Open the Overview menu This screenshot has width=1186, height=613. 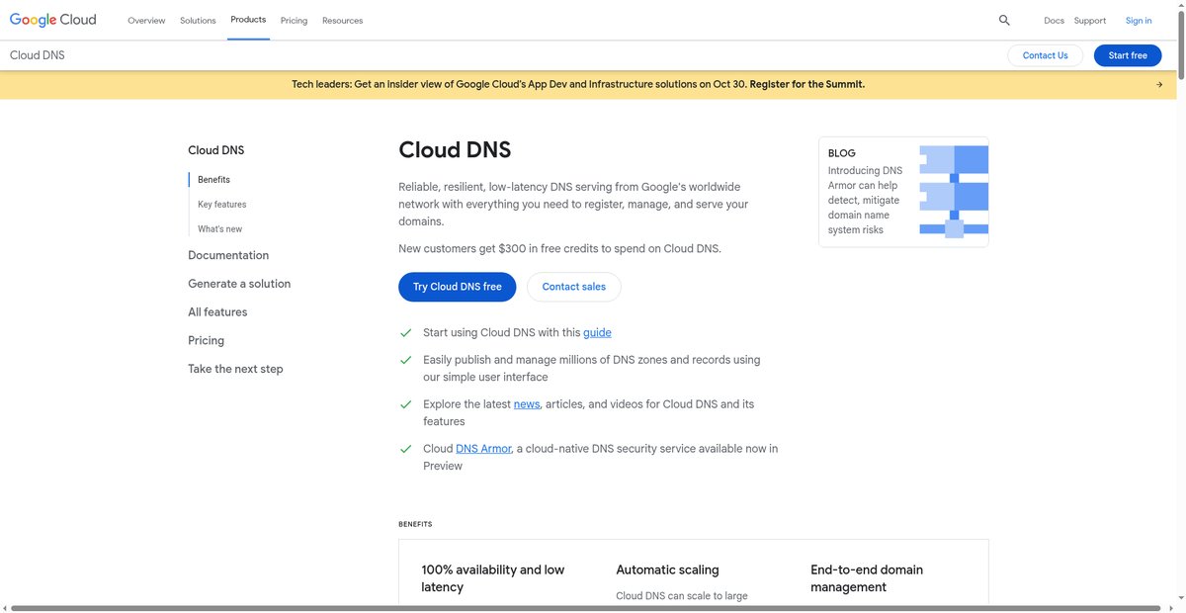pyautogui.click(x=146, y=20)
